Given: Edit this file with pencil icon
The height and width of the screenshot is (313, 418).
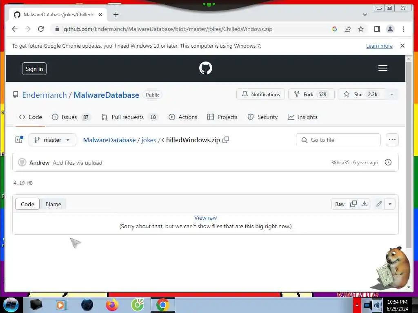Looking at the screenshot, I should click(379, 204).
